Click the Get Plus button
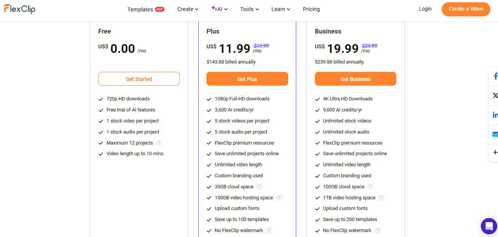 click(247, 79)
